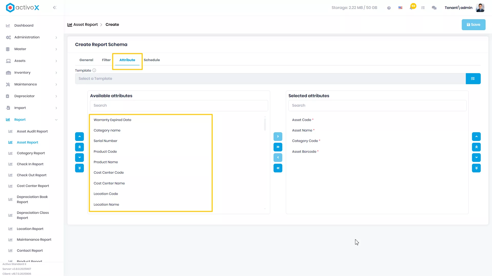
Task: Focus the Selected attributes search field
Action: 377,106
